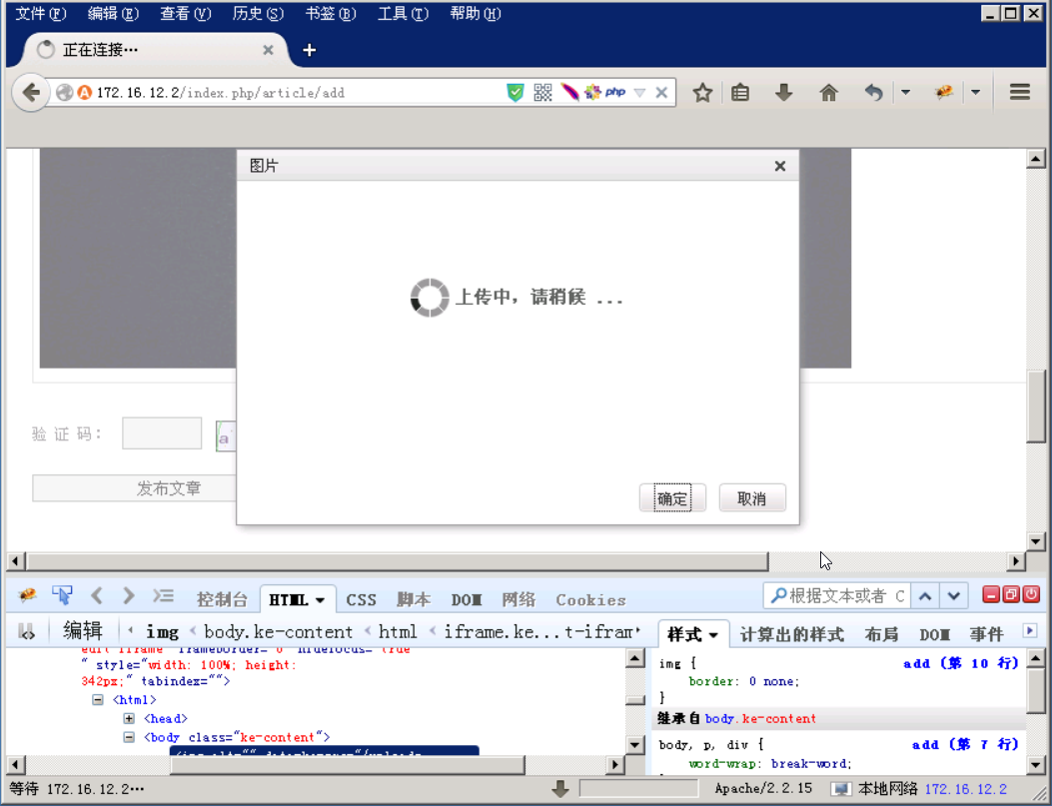Open the 工具 menu

point(401,13)
